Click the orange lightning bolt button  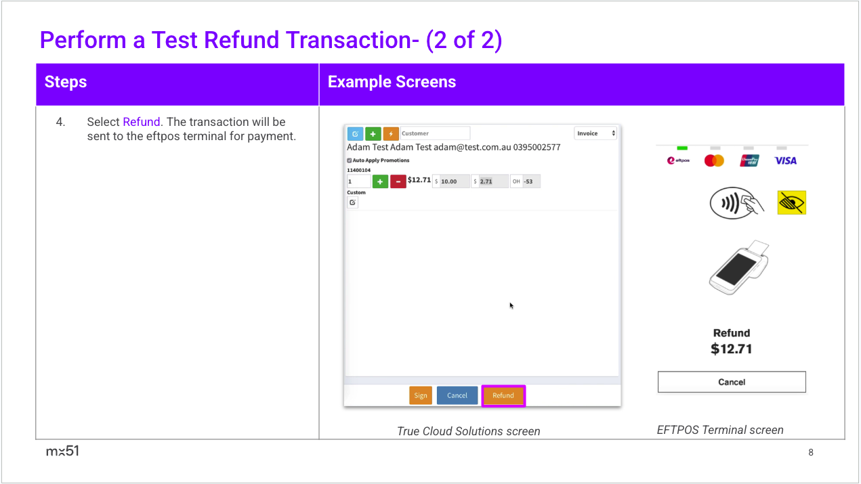point(391,133)
